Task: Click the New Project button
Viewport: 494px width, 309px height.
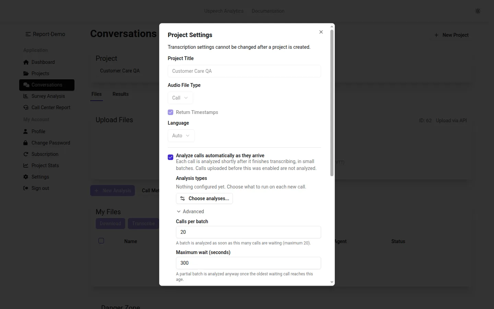Action: point(451,35)
